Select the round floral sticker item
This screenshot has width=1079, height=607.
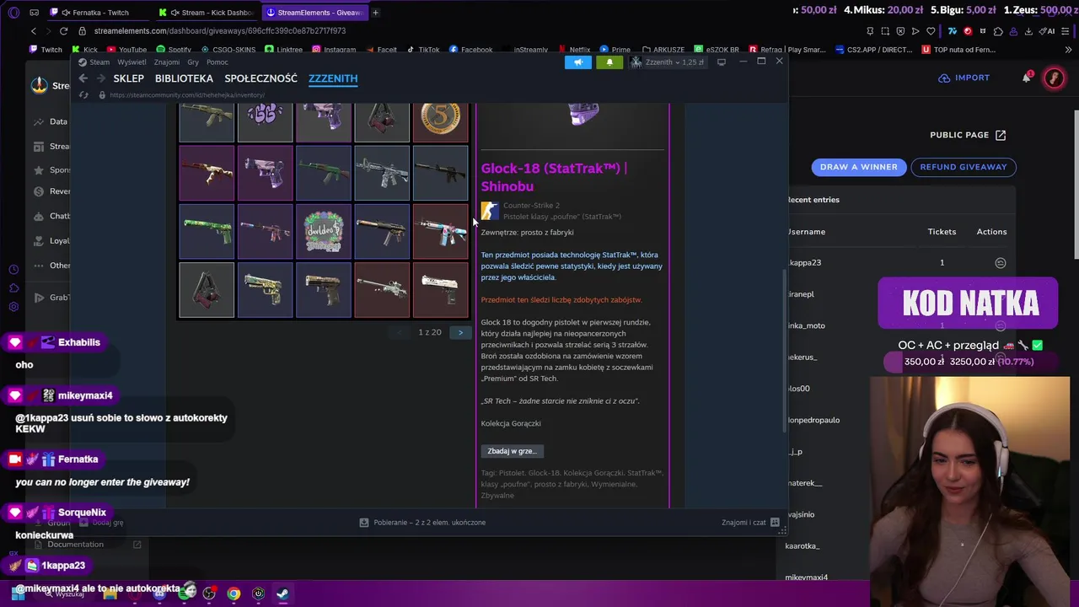324,231
